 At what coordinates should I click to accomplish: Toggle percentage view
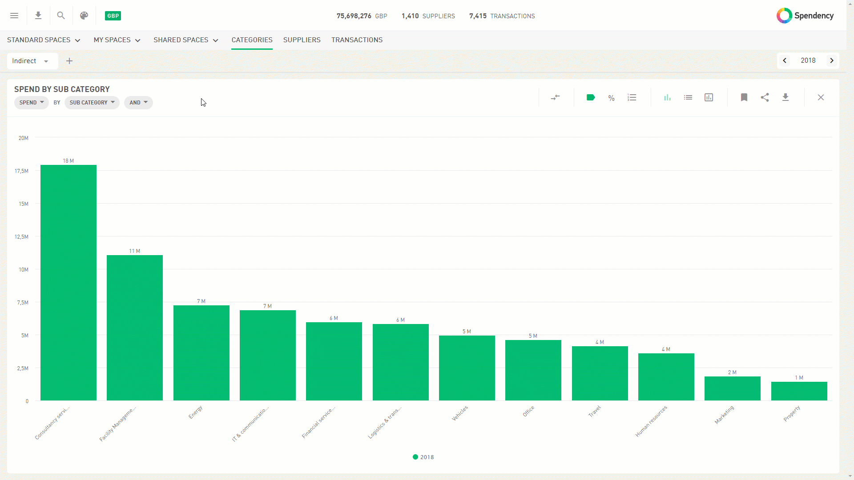(612, 98)
